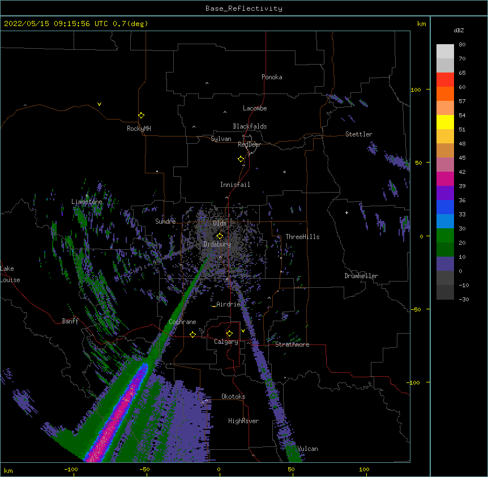This screenshot has width=488, height=477.
Task: Select the orange 60-57 dBZ legend swatch
Action: 445,93
